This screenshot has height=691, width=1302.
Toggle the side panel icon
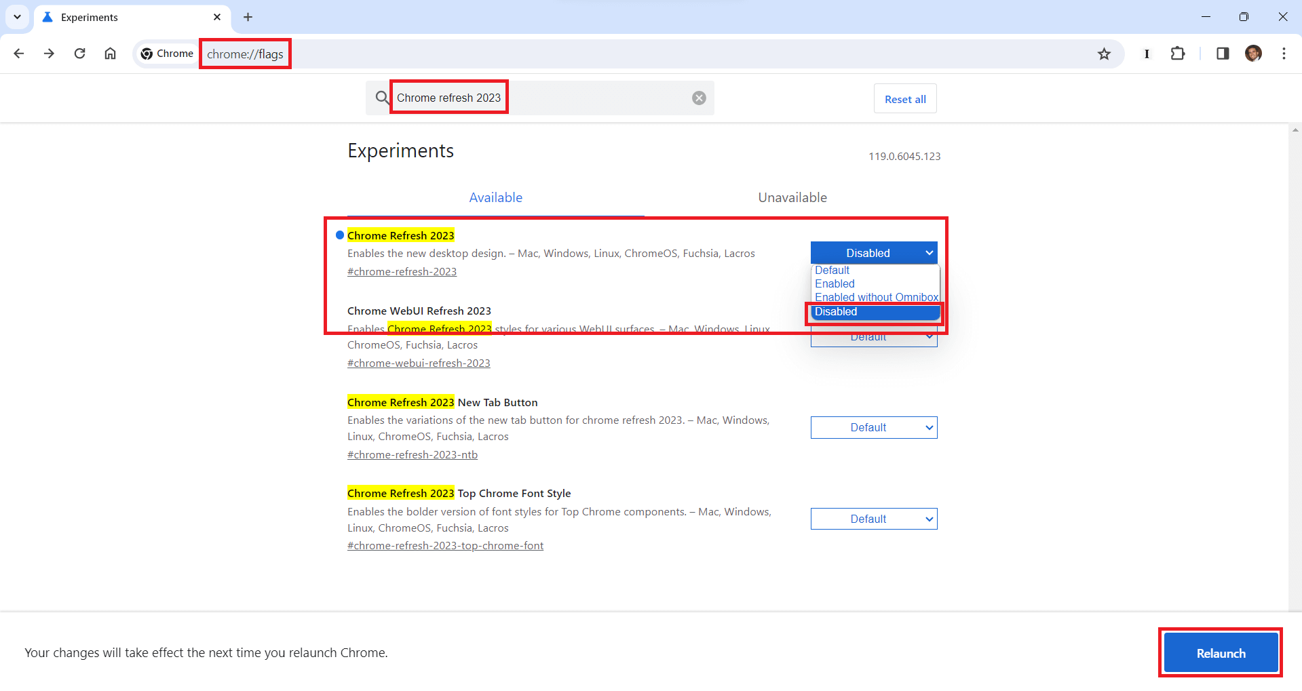click(1223, 54)
